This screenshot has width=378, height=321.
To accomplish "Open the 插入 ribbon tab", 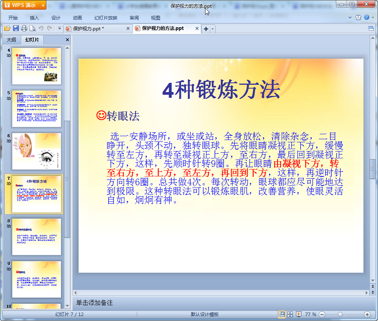I will click(x=34, y=18).
